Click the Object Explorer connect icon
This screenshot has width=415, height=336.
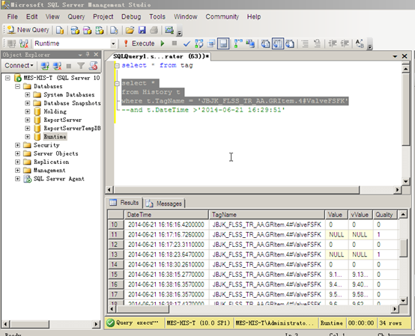tap(45, 66)
